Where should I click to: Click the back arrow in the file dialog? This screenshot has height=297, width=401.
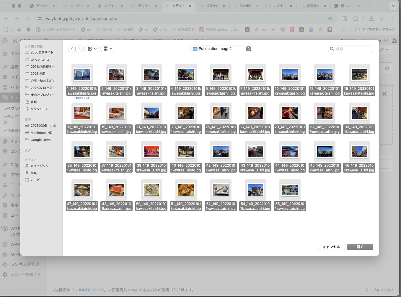tap(72, 49)
